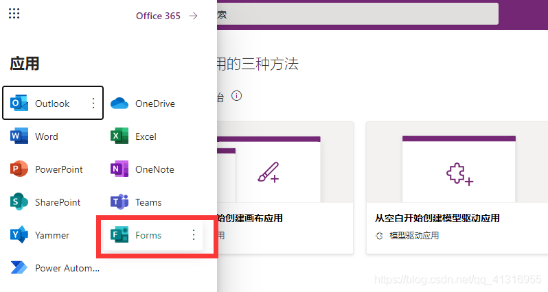Open the Yammer app icon
This screenshot has width=548, height=292.
[19, 235]
